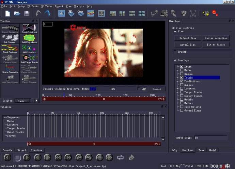This screenshot has height=169, width=235.
Task: Cancel the feature tracking progress
Action: 157,89
